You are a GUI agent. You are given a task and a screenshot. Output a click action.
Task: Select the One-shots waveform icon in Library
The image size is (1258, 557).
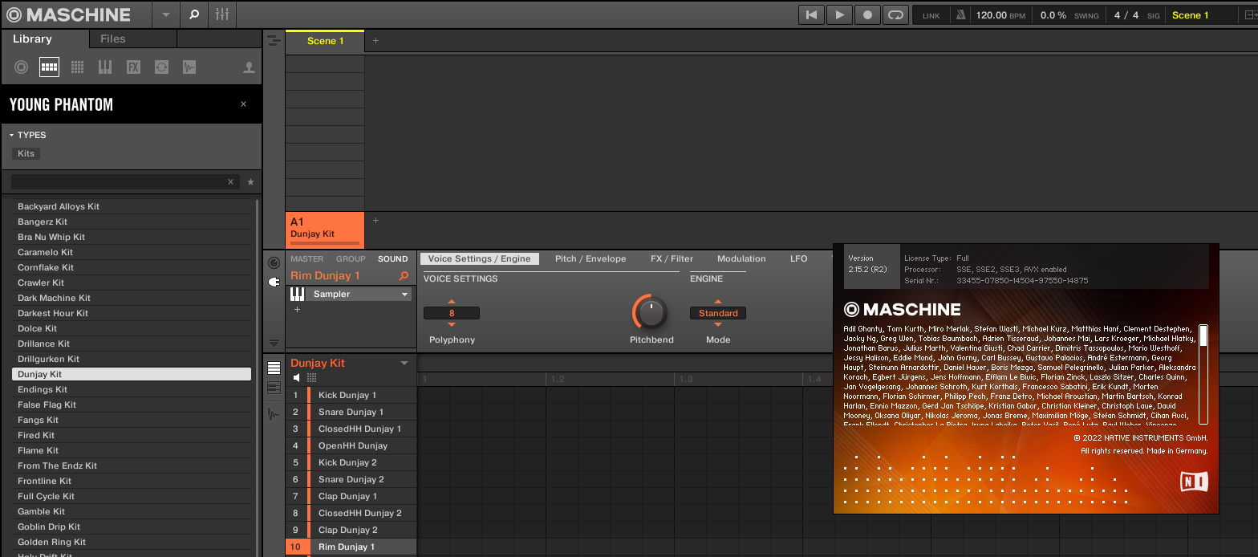coord(189,67)
